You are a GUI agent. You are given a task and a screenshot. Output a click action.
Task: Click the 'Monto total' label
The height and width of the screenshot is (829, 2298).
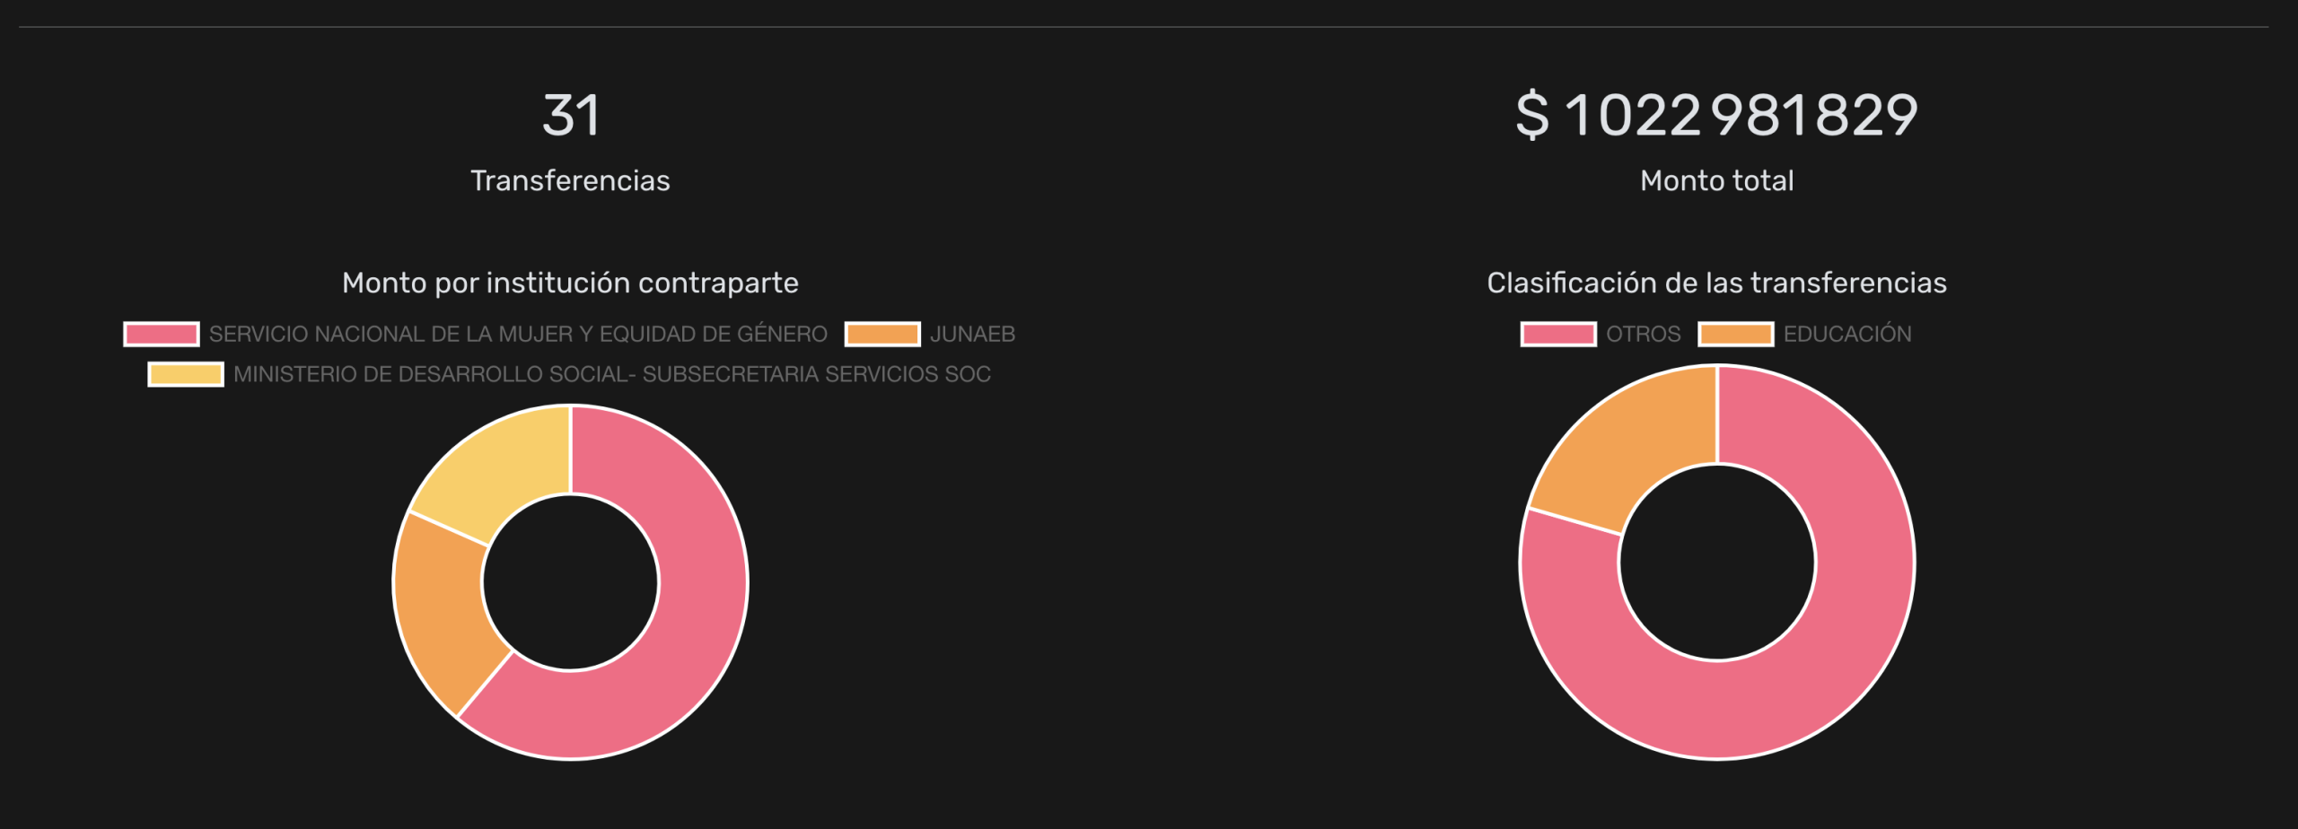pos(1716,181)
